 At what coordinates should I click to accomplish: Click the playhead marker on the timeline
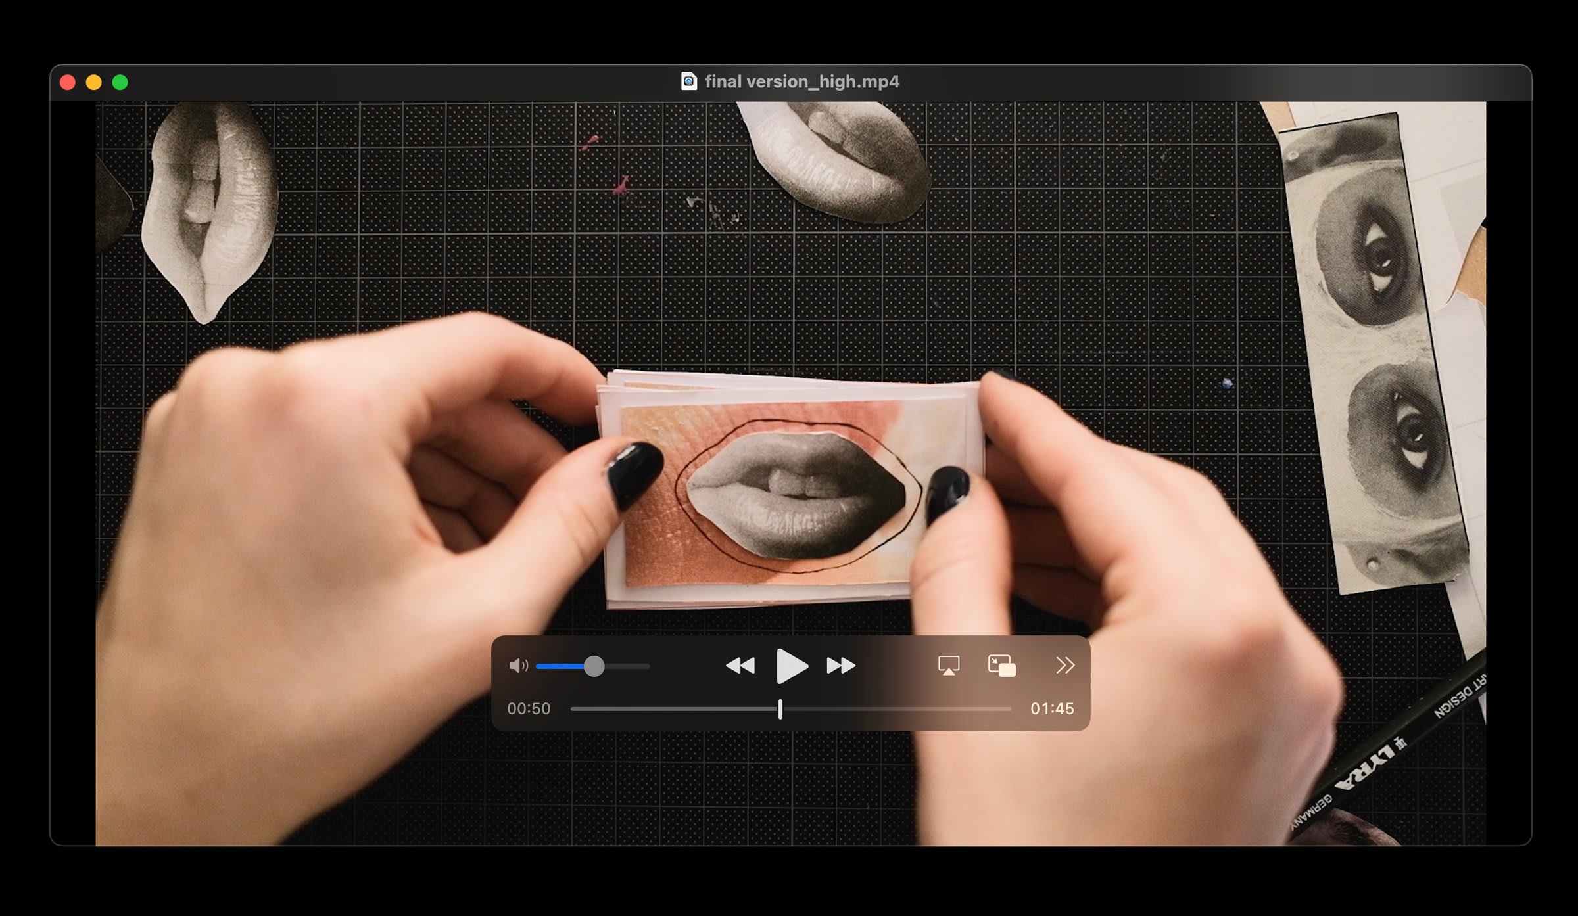(x=780, y=709)
